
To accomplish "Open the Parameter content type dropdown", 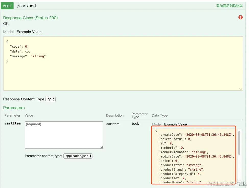I will click(x=78, y=156).
